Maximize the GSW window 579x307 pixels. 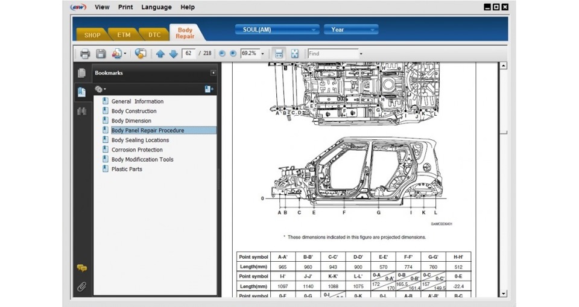coord(496,7)
